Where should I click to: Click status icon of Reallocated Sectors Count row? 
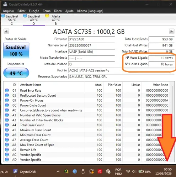[7, 95]
